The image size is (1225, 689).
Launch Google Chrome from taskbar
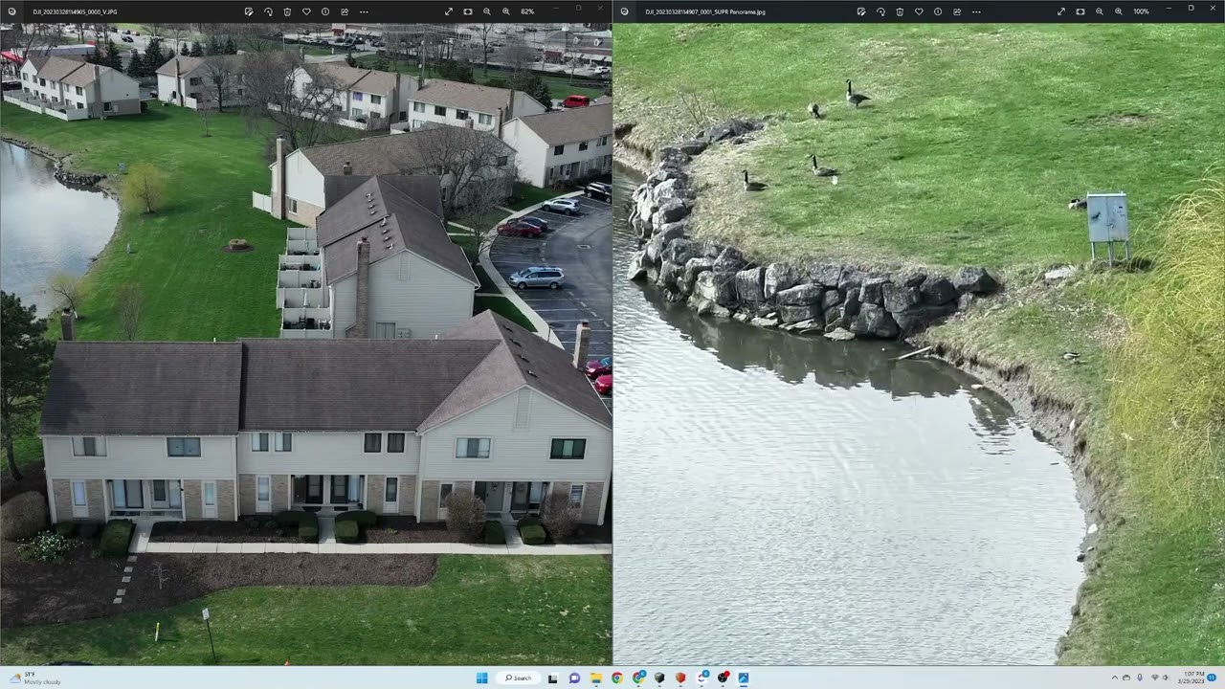point(616,678)
